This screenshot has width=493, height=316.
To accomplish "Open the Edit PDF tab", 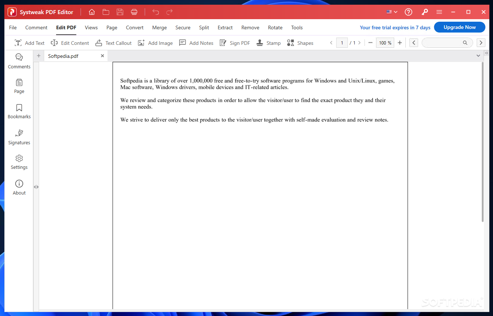I will point(66,27).
